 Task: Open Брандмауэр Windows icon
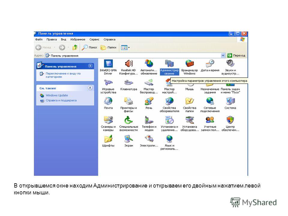[190, 67]
